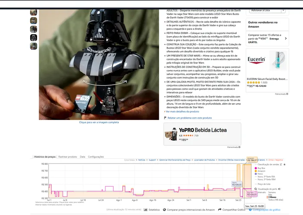Click the R$ 800 axis label on chart
The height and width of the screenshot is (215, 303).
[x=44, y=164]
